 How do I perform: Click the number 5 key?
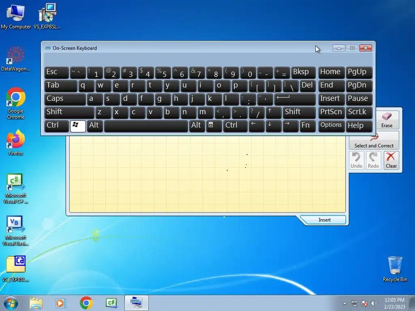pyautogui.click(x=163, y=73)
